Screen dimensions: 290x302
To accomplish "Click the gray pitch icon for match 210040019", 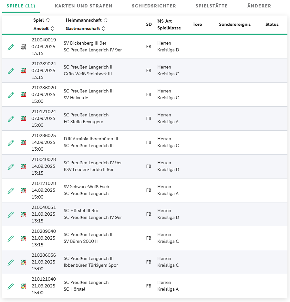I will 24,47.
